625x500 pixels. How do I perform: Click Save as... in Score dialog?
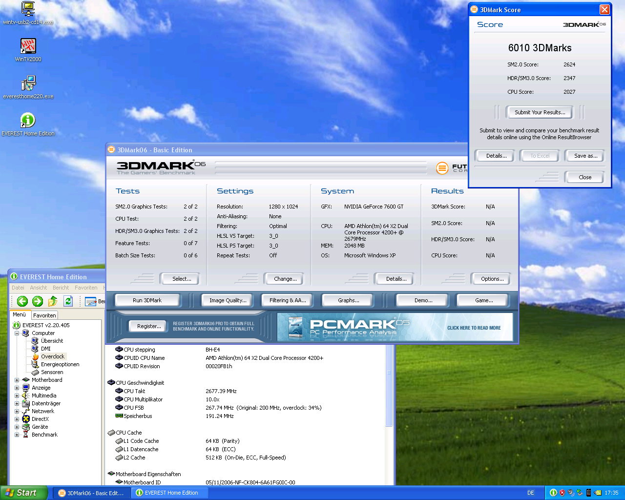point(585,156)
